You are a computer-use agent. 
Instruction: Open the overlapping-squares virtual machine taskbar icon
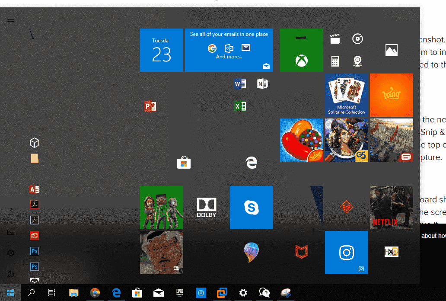222,292
